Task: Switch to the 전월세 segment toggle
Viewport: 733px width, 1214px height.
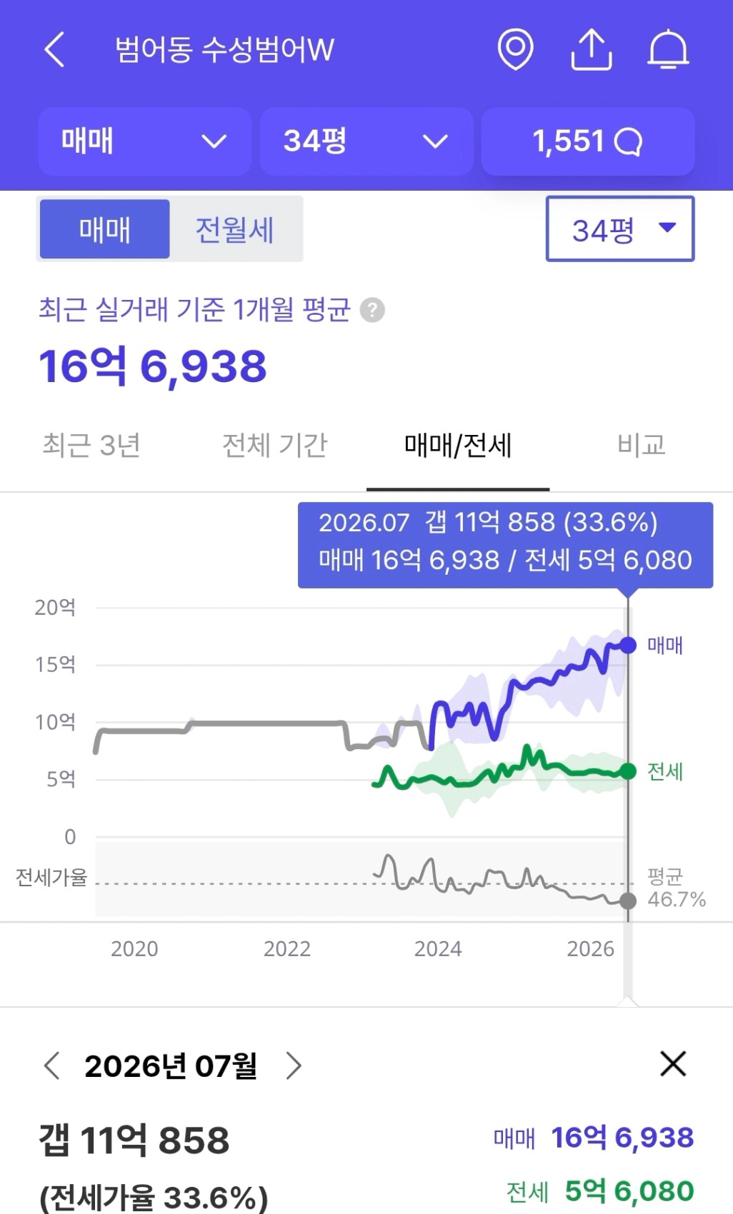Action: (x=235, y=229)
